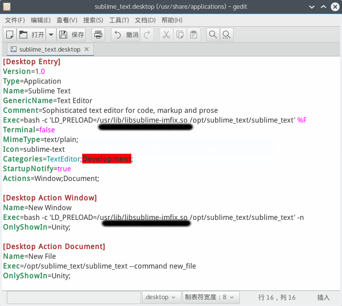The height and width of the screenshot is (306, 342).
Task: Click the 行 16, 列 16 cursor position
Action: click(277, 297)
